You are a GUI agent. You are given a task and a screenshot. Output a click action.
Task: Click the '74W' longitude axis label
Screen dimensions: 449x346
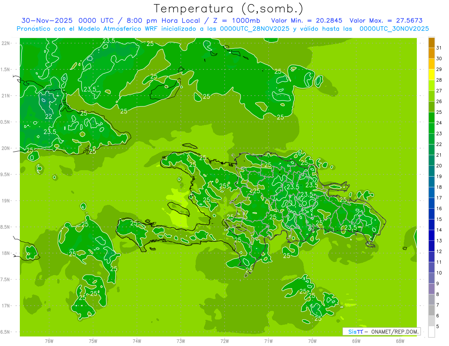click(137, 341)
